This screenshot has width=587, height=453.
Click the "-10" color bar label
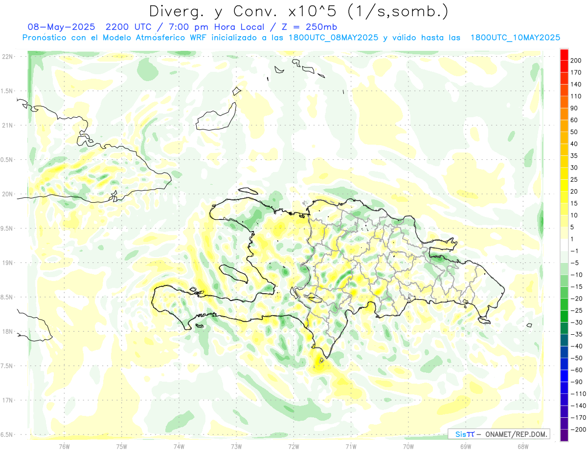[576, 275]
